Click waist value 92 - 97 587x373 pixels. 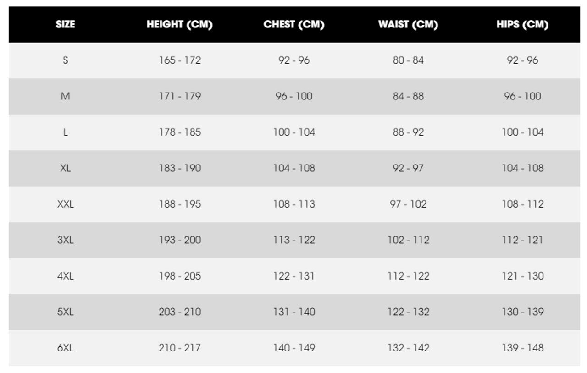coord(408,168)
